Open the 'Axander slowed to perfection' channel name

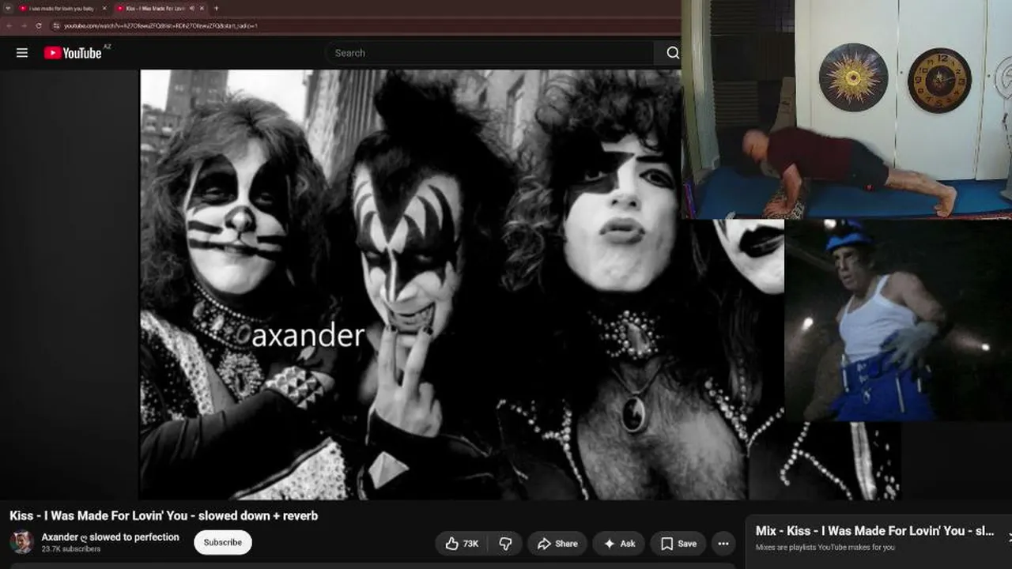coord(111,537)
